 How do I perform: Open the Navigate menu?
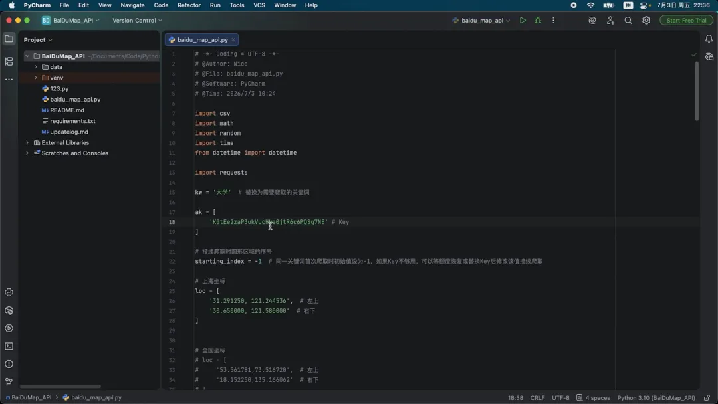132,5
